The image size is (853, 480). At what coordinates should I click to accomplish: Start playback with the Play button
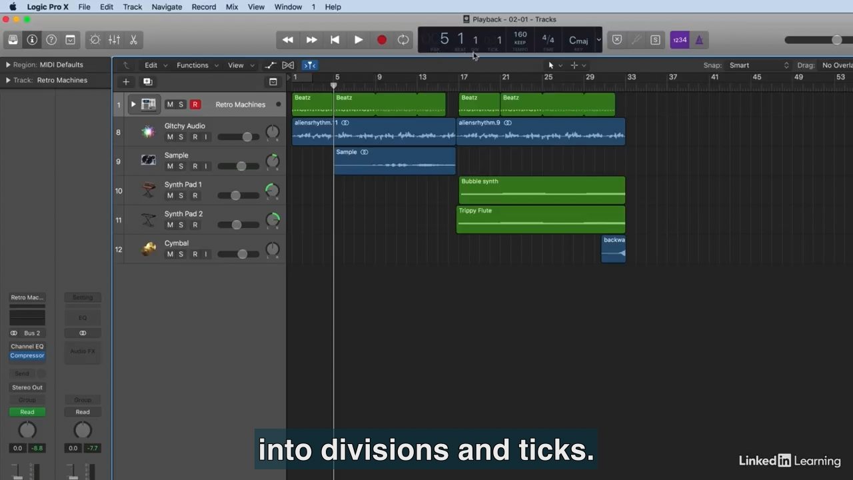coord(358,40)
